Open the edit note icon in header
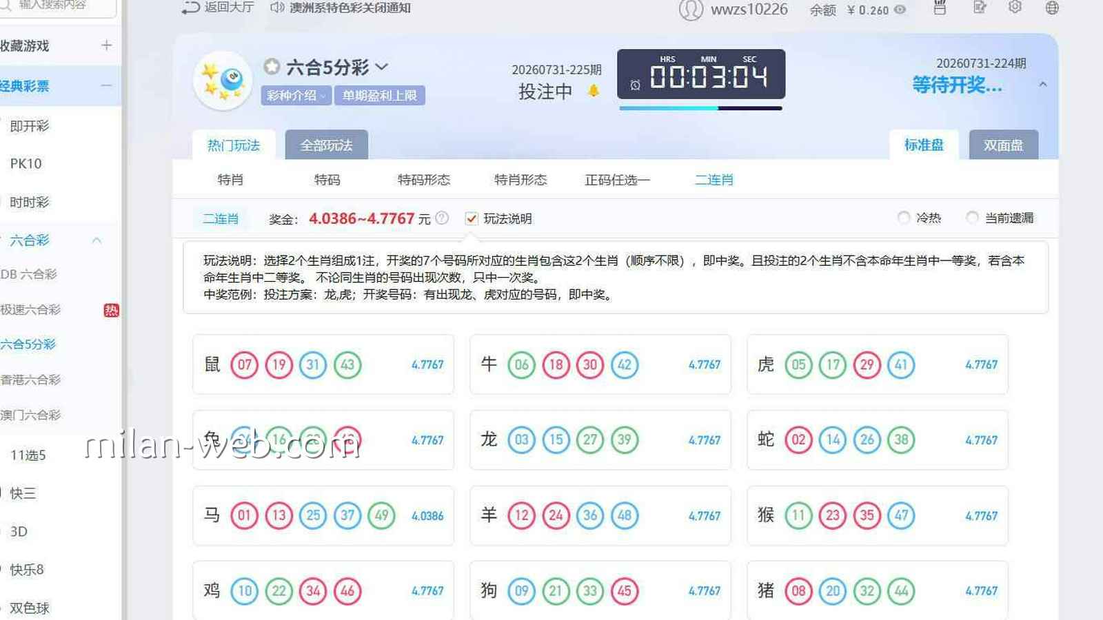This screenshot has height=620, width=1103. pos(980,8)
